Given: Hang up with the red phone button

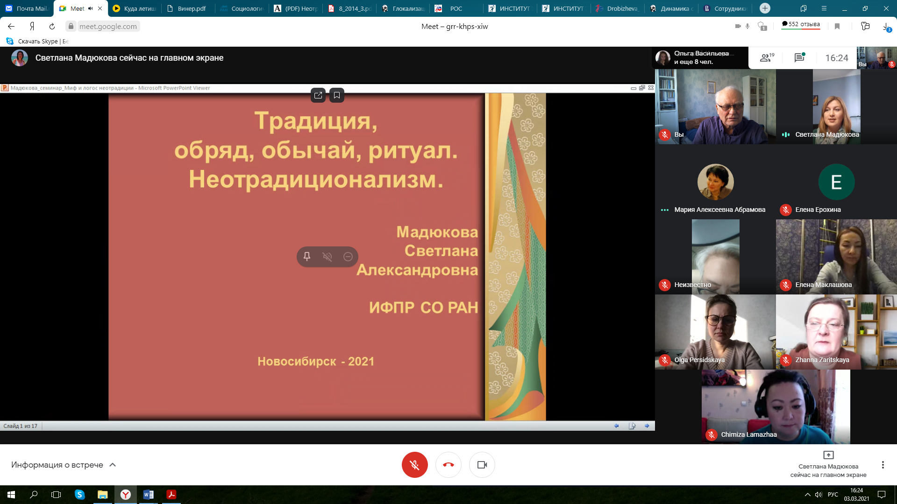Looking at the screenshot, I should point(448,465).
